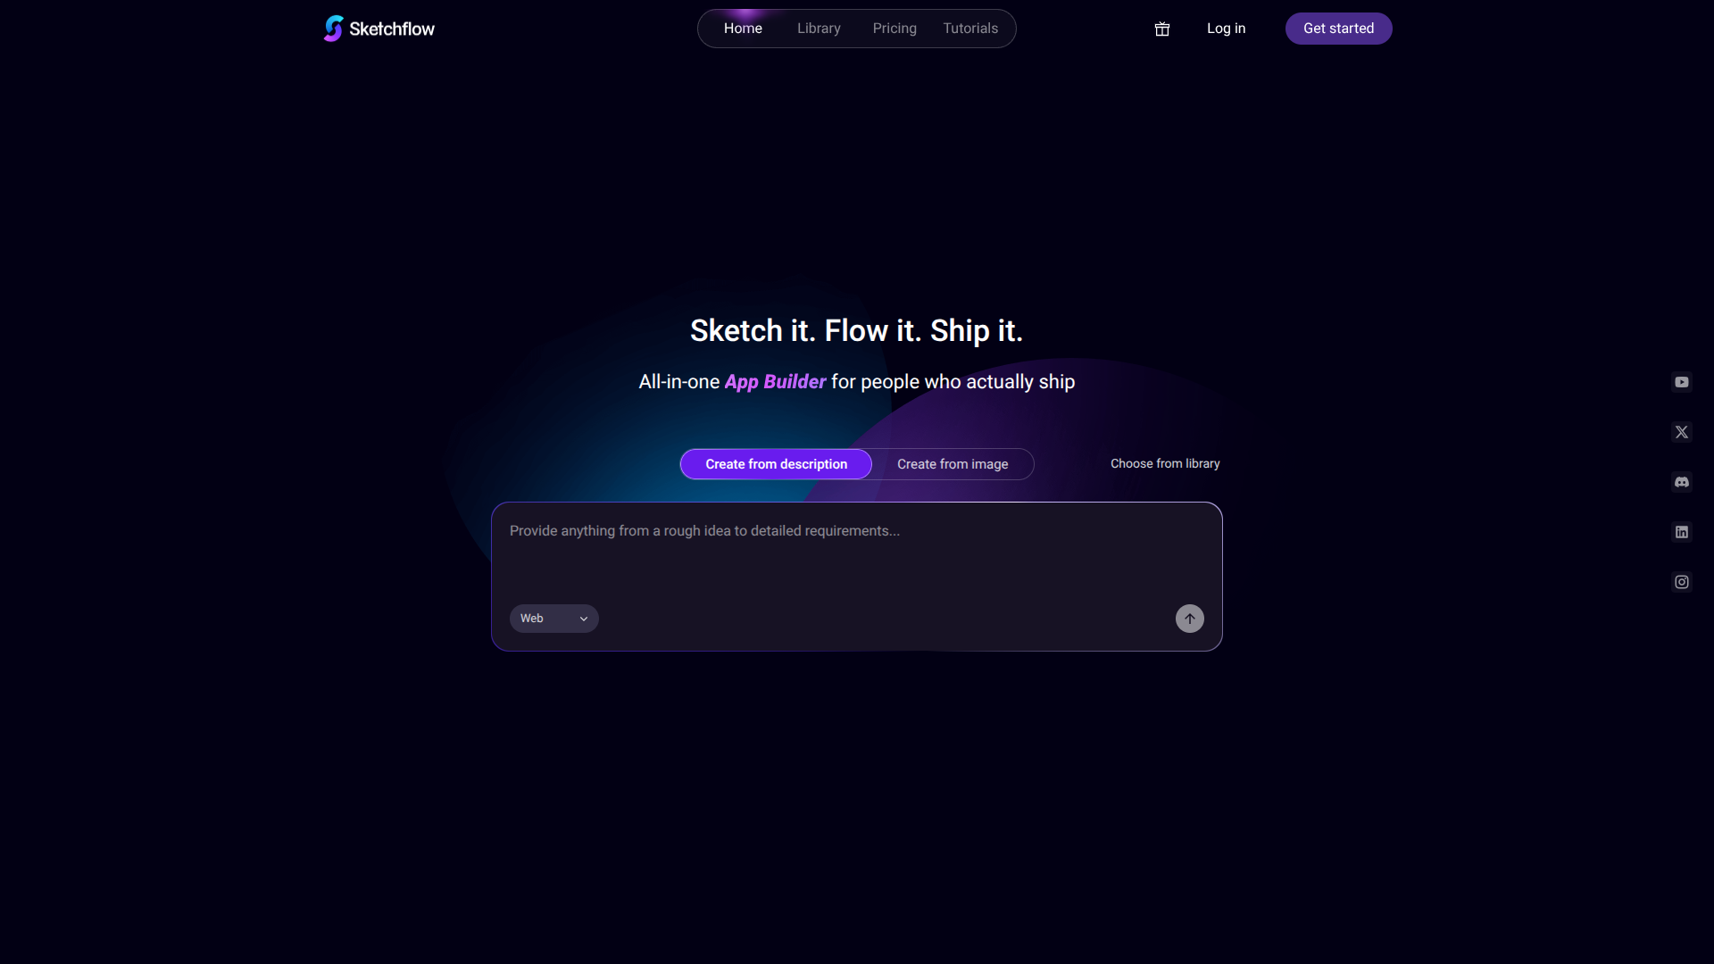Image resolution: width=1714 pixels, height=964 pixels.
Task: Click the Get started button
Action: click(x=1338, y=28)
